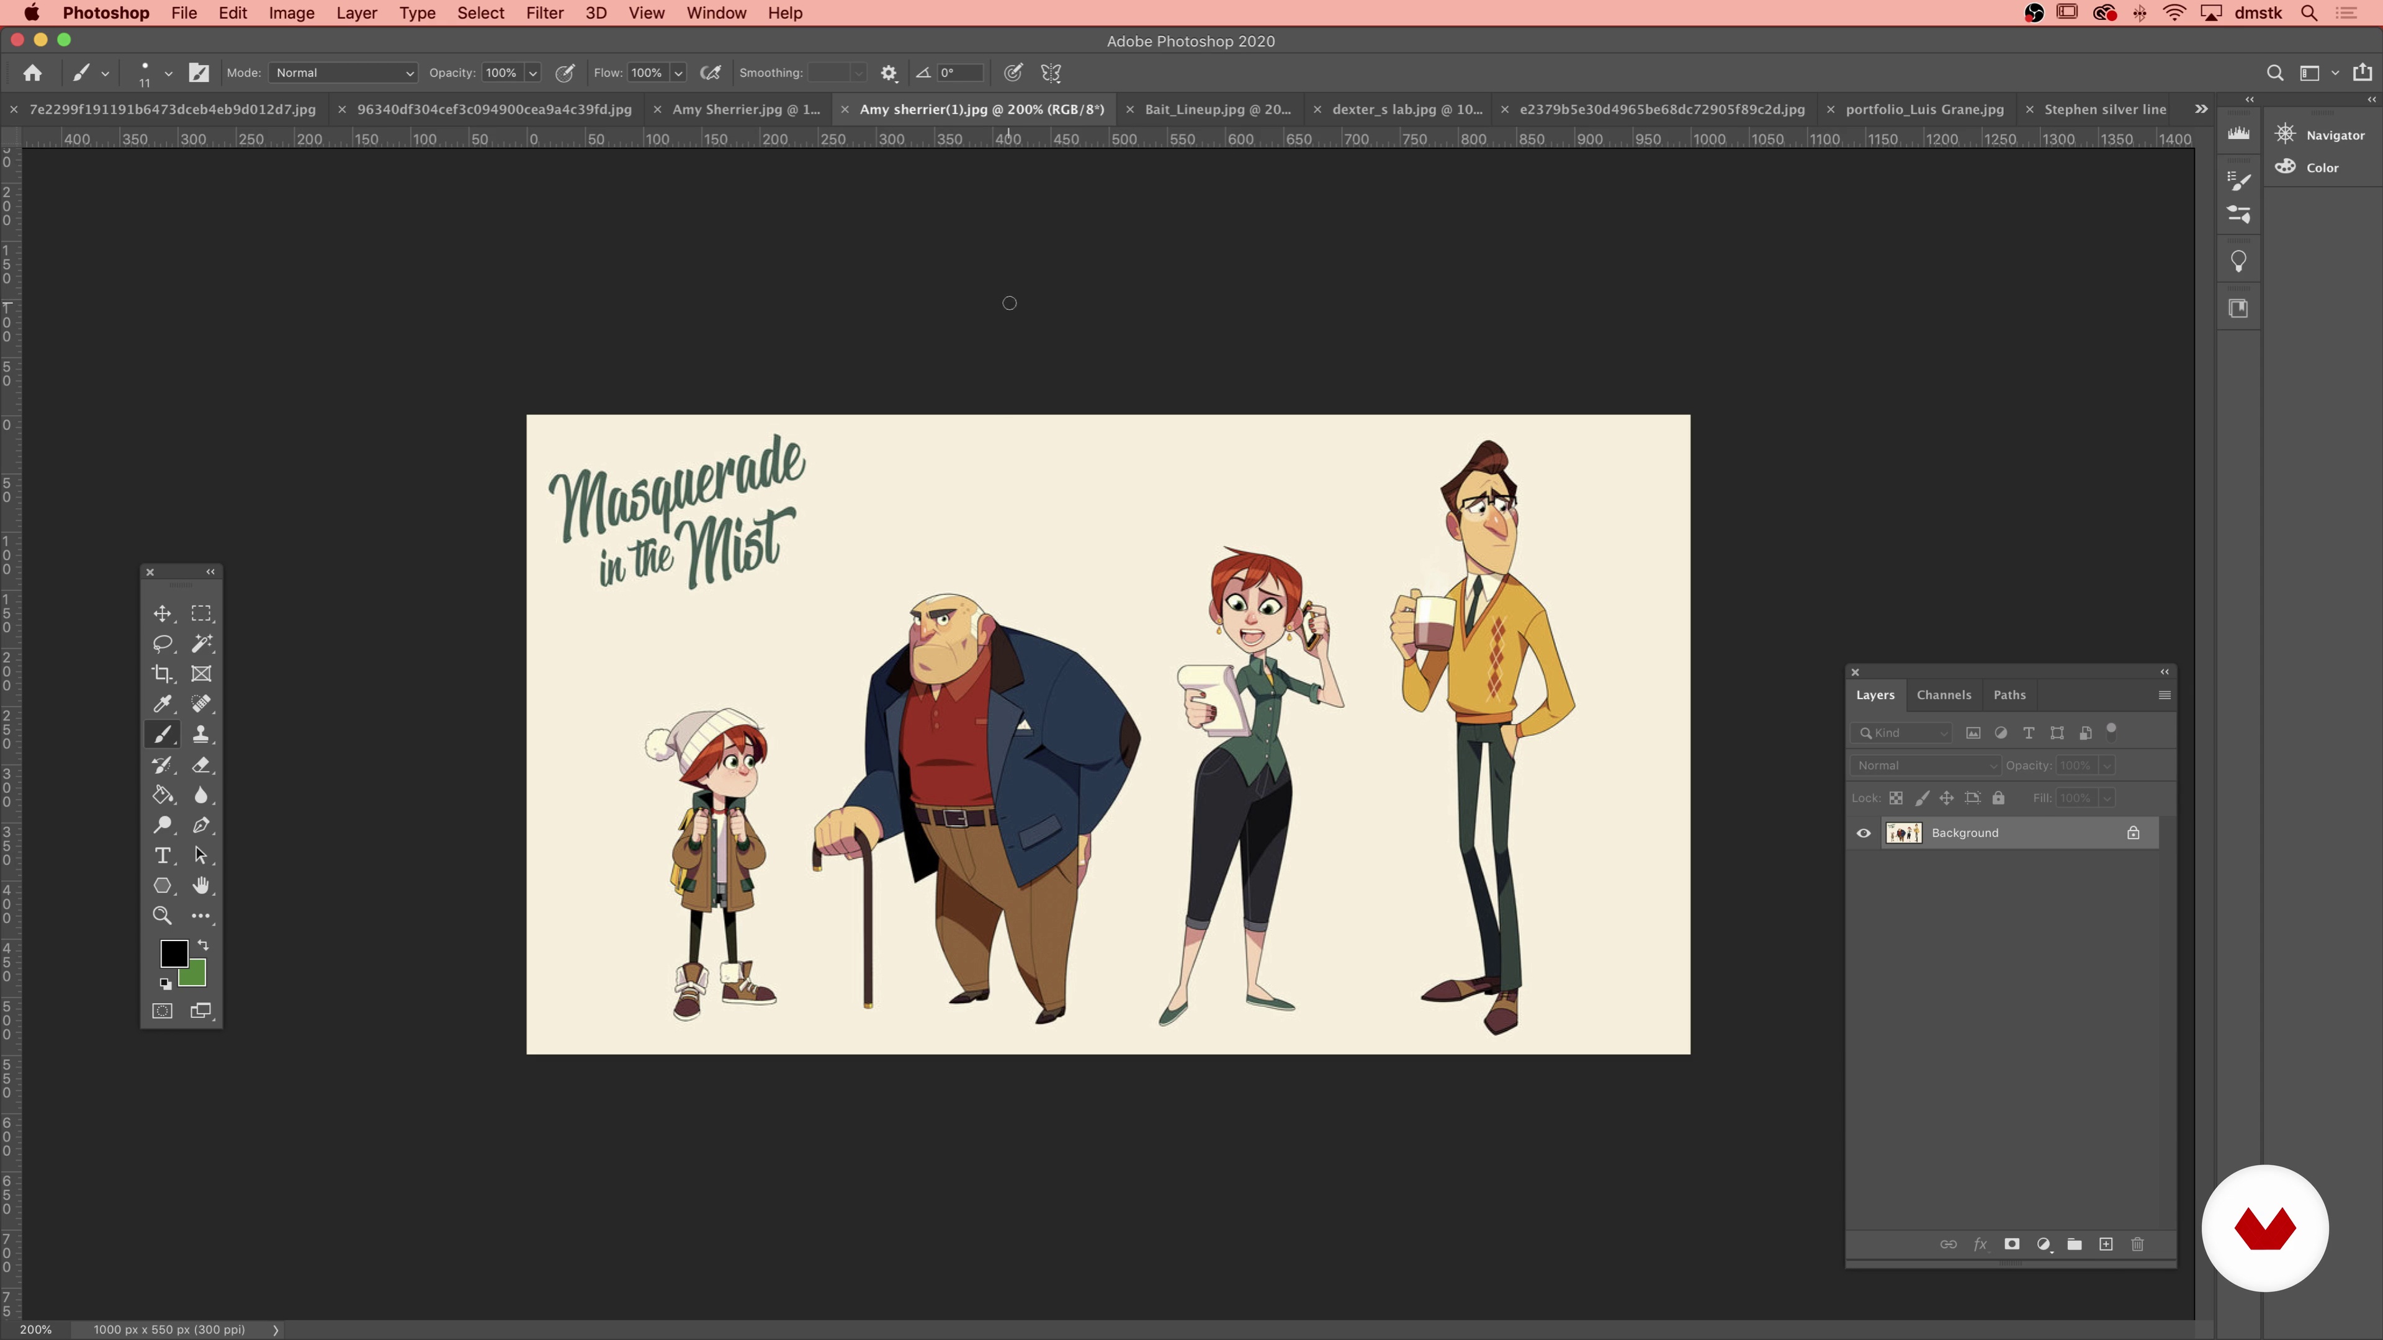Open the Image menu
Screen dimensions: 2383x1340
[x=292, y=13]
